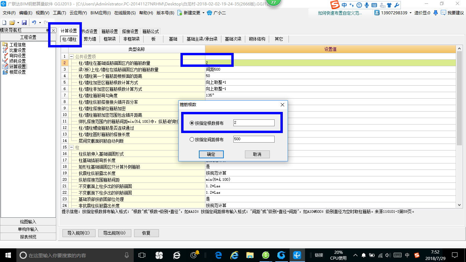Click the Open folder toolbar icon

coord(12,23)
